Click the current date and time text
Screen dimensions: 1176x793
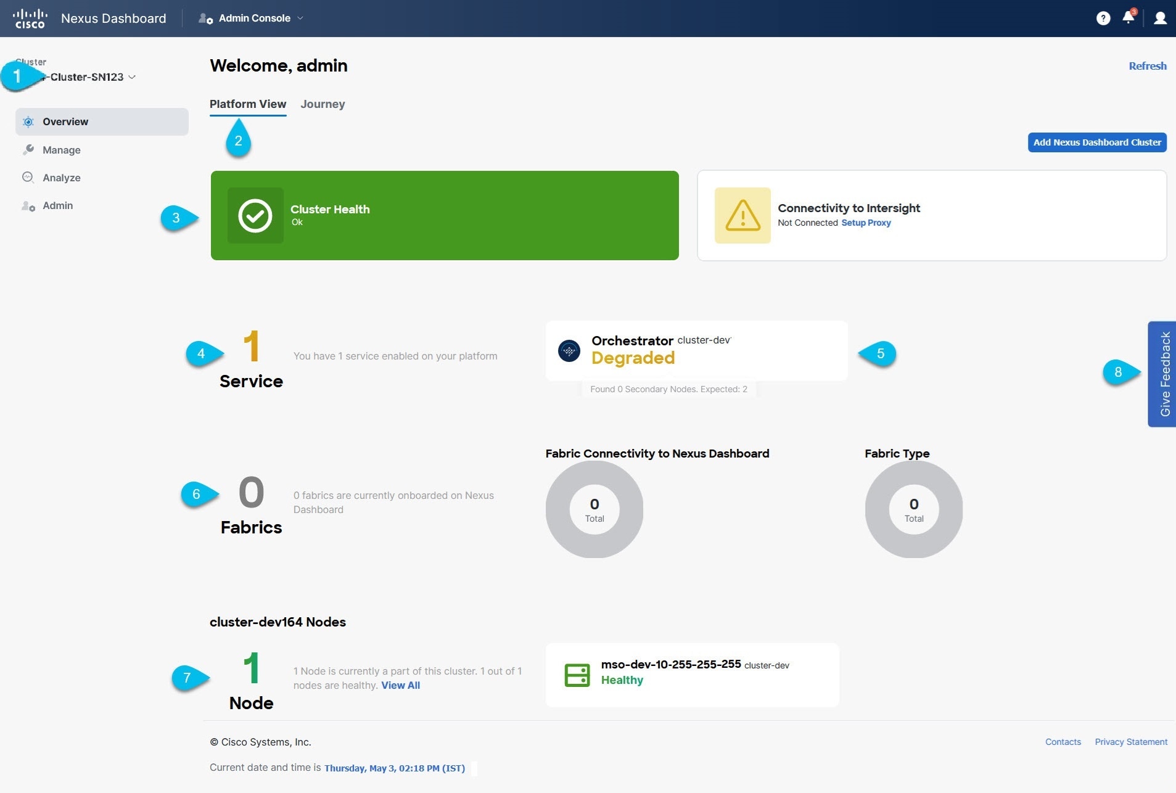tap(395, 768)
